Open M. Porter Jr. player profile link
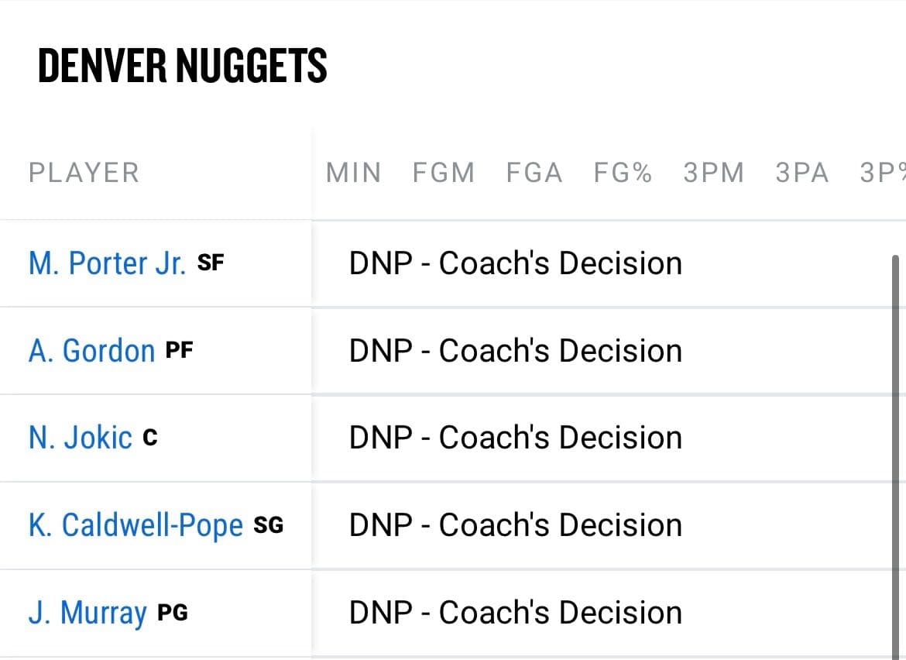The width and height of the screenshot is (906, 660). [107, 263]
